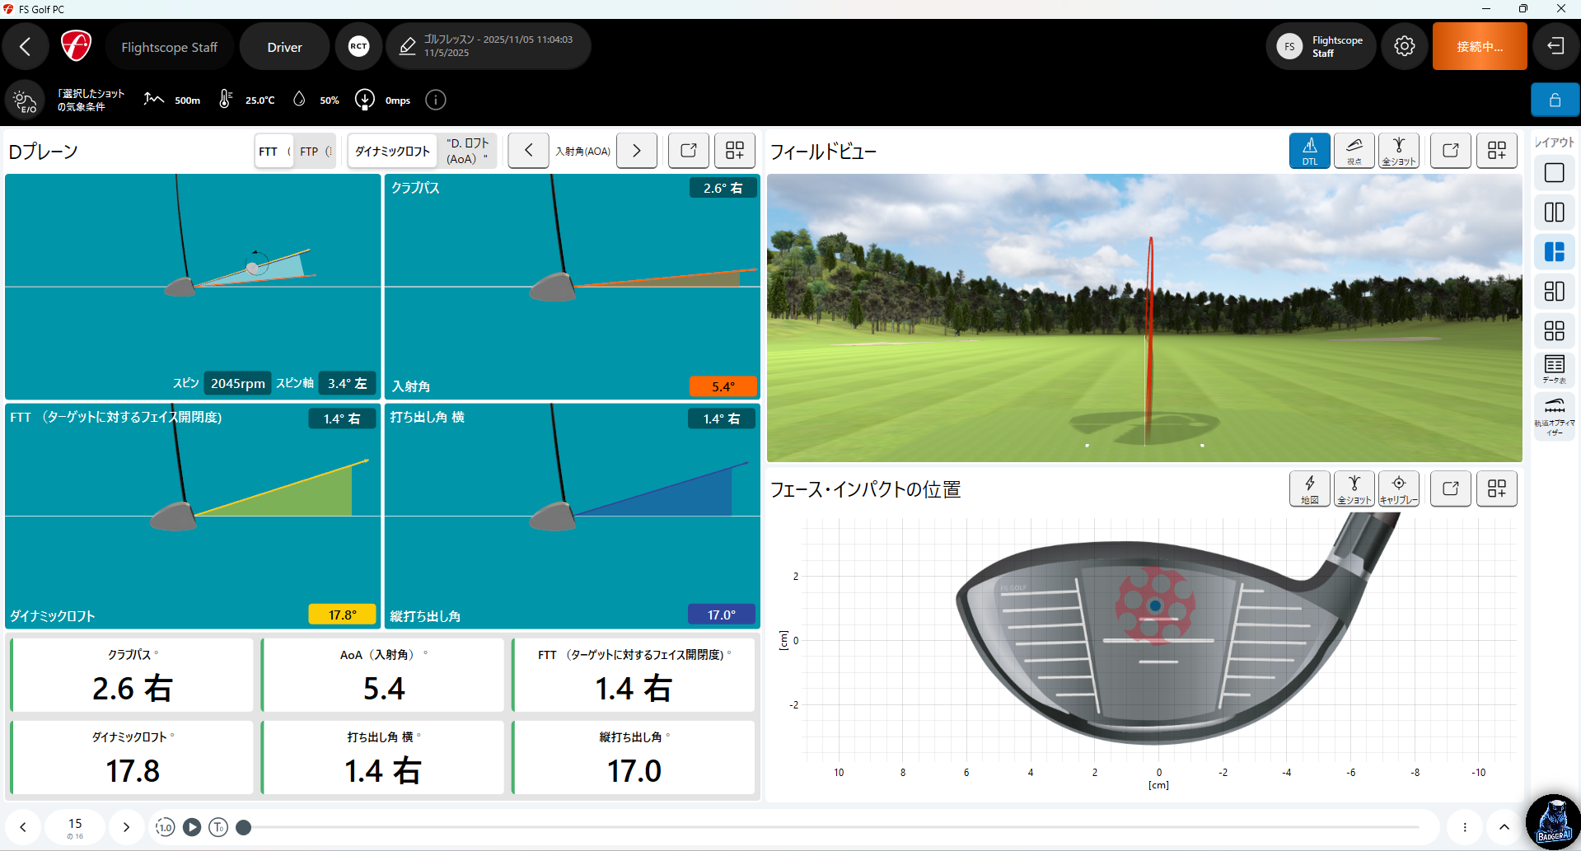1581x851 pixels.
Task: Click the orange 接続中 connection button
Action: (x=1480, y=47)
